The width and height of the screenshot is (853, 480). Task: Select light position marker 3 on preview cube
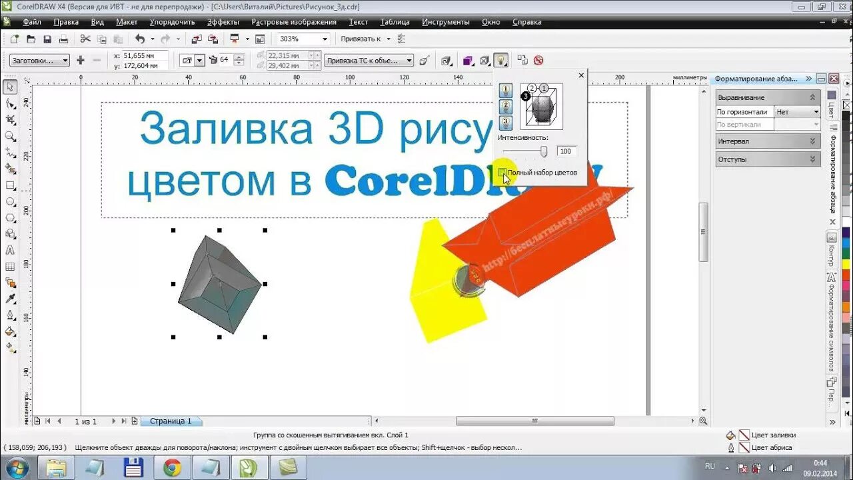coord(525,97)
